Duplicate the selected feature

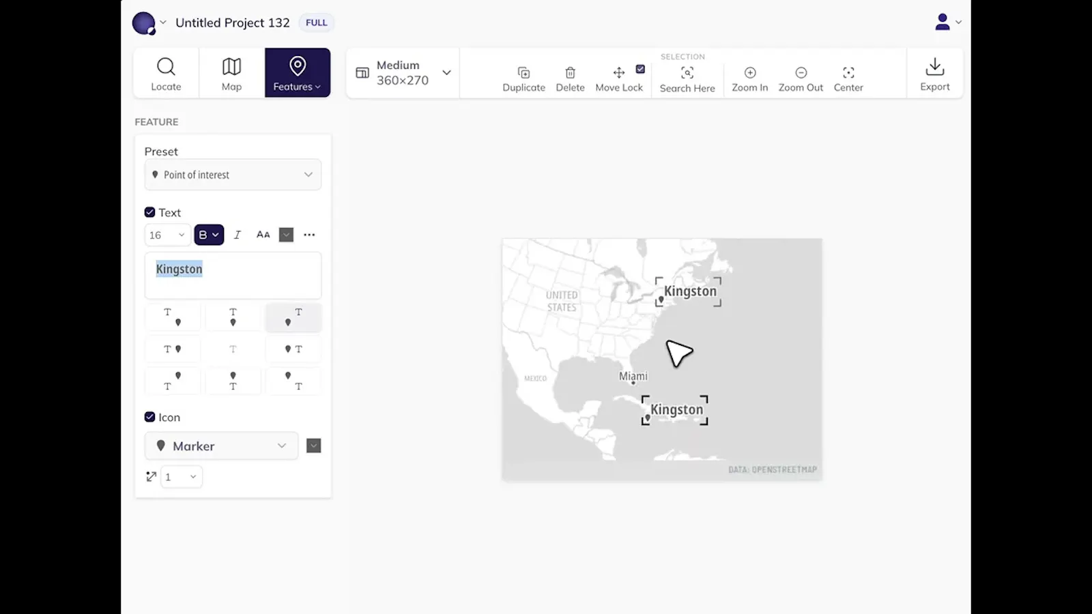[523, 79]
